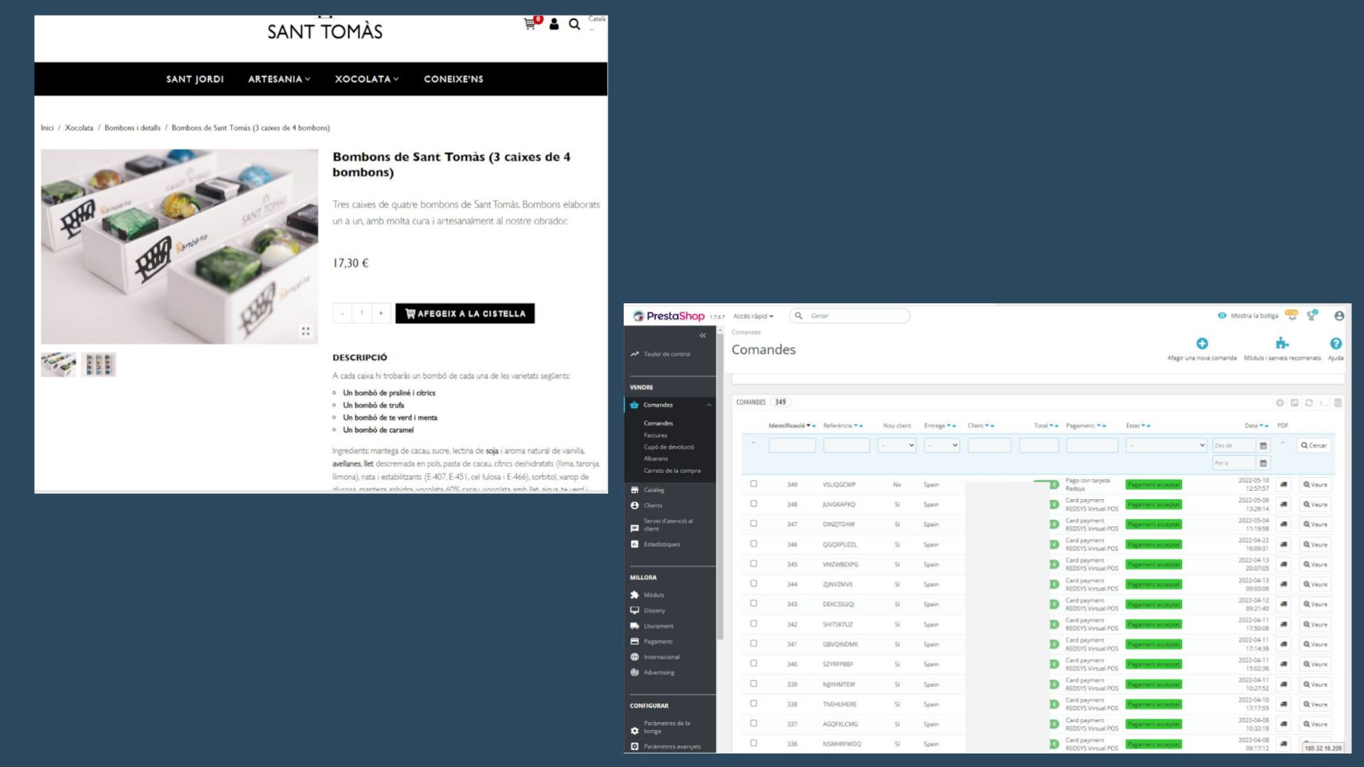Click the SQL manager database icon above orders table
The image size is (1364, 767).
pyautogui.click(x=1338, y=403)
